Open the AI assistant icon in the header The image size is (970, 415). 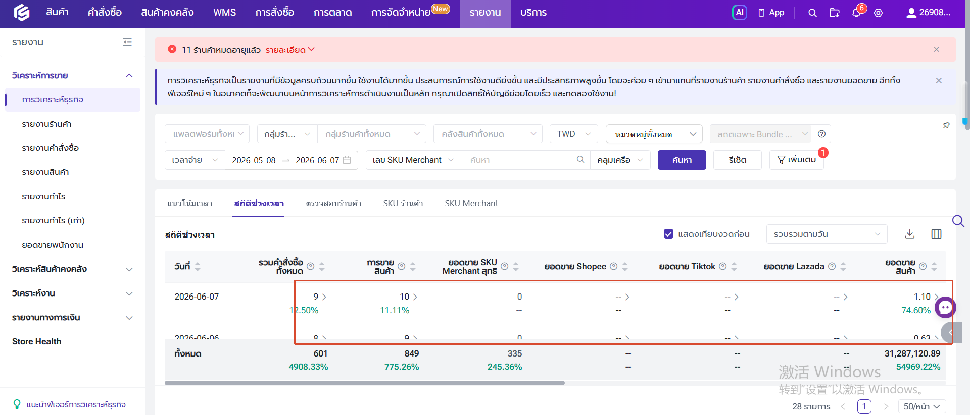coord(740,13)
